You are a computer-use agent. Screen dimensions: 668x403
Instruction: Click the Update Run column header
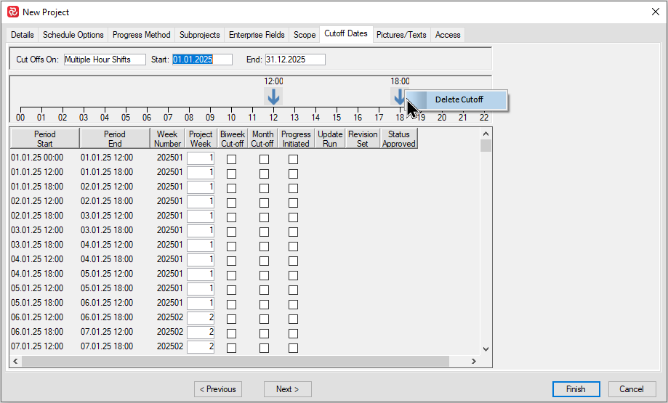tap(330, 139)
